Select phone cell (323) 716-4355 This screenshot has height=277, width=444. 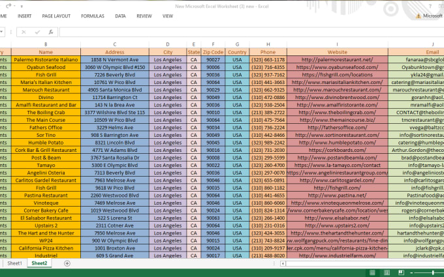coord(268,67)
